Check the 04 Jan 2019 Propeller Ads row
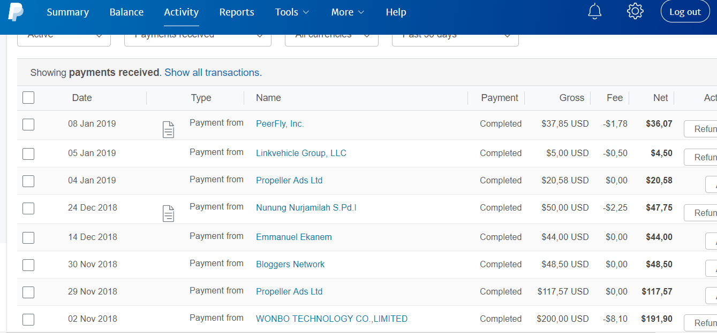This screenshot has width=717, height=333. coord(28,181)
